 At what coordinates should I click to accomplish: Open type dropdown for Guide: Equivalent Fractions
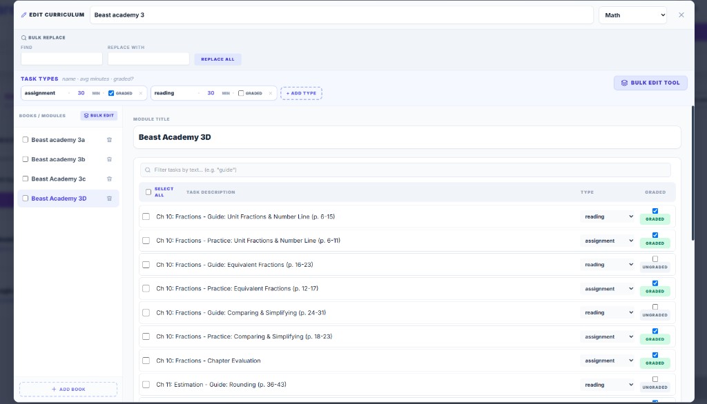pyautogui.click(x=608, y=265)
